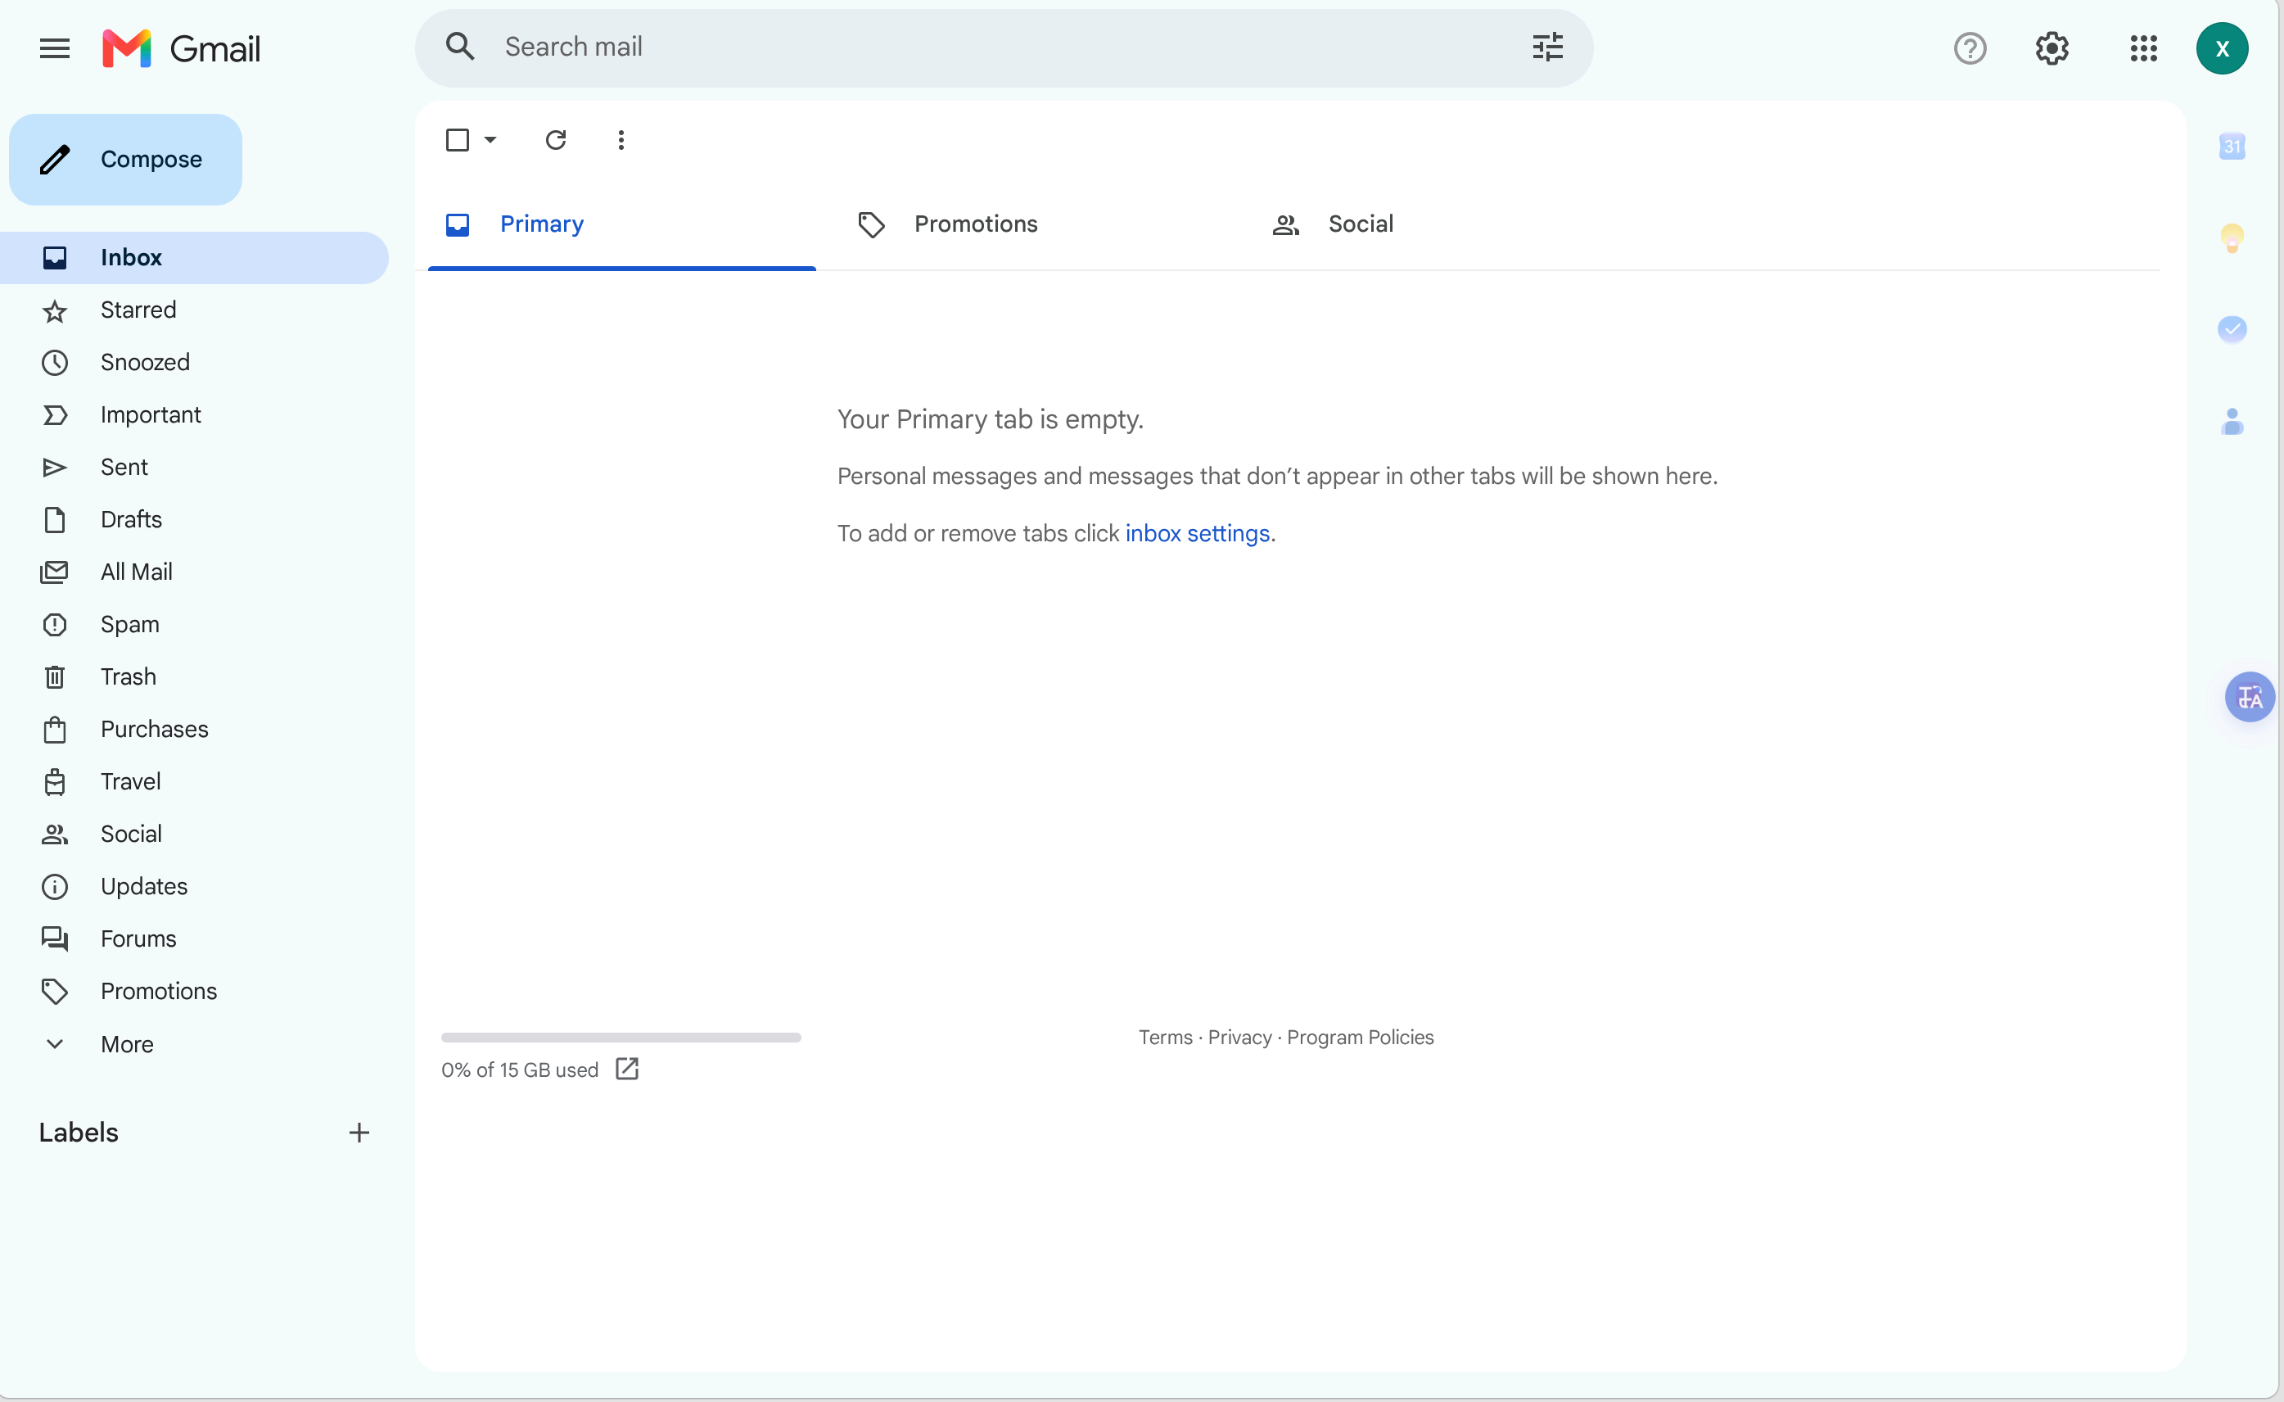Click the search magnifier icon
Viewport: 2284px width, 1402px height.
tap(460, 47)
